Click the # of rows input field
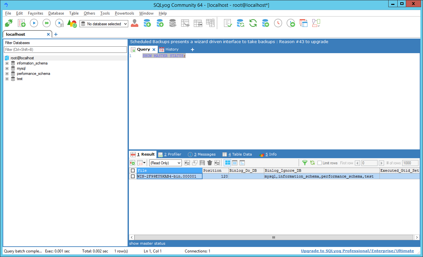 tap(410, 163)
